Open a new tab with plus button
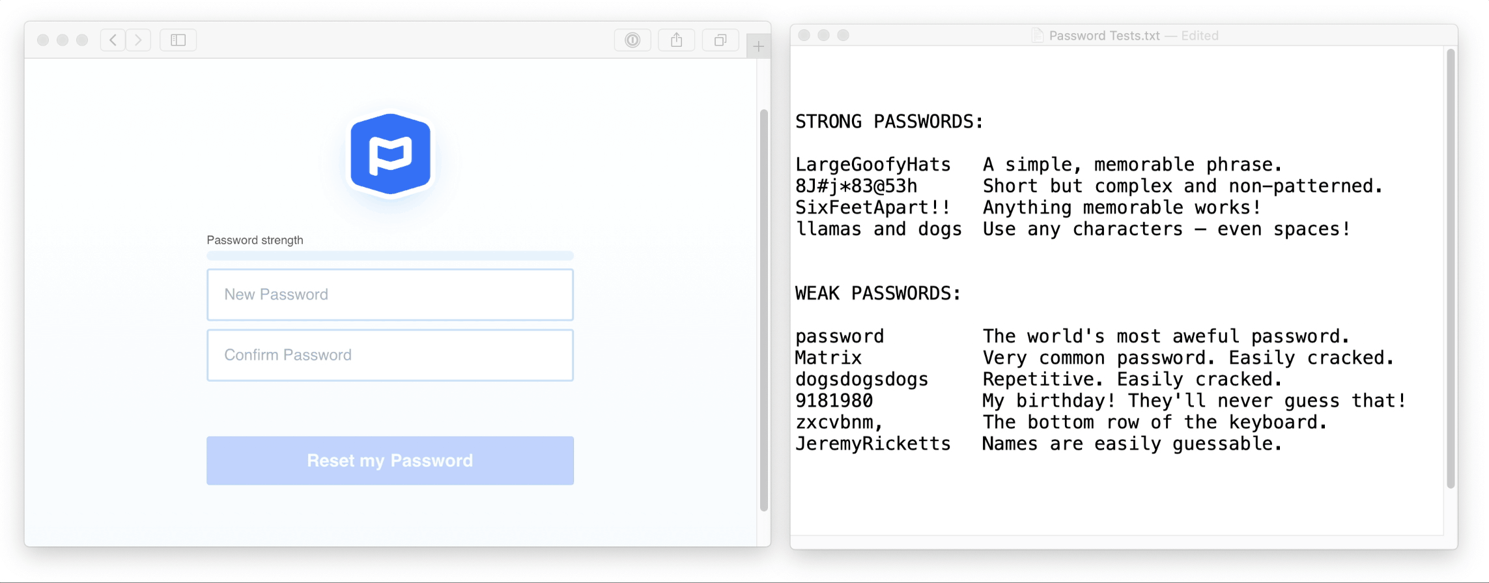The height and width of the screenshot is (583, 1489). tap(758, 46)
